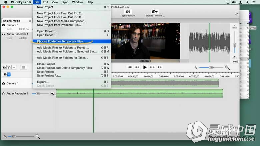
Task: Click the fast-forward button in transport
Action: pos(152,67)
